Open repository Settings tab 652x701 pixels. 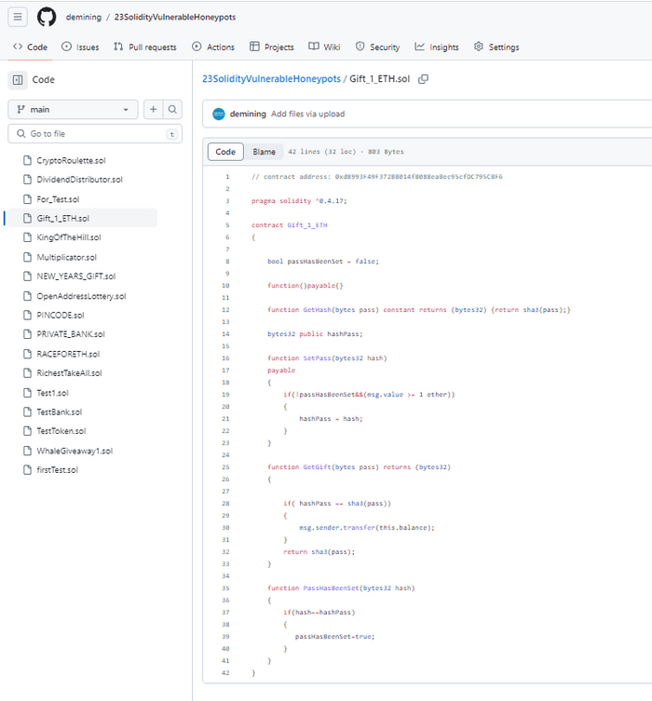496,47
